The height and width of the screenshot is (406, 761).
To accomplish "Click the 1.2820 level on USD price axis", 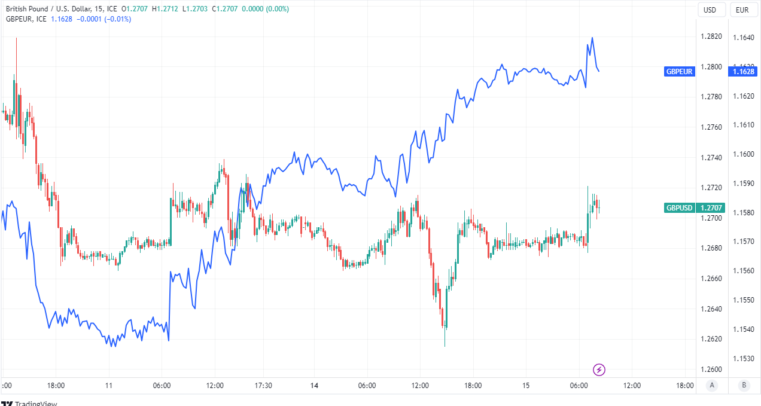I will pyautogui.click(x=710, y=36).
